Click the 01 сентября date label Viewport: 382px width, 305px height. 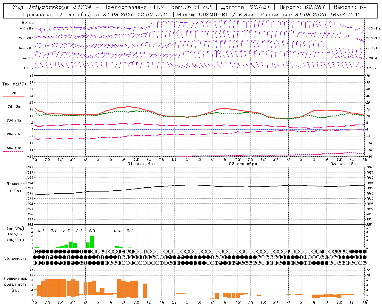pyautogui.click(x=141, y=164)
